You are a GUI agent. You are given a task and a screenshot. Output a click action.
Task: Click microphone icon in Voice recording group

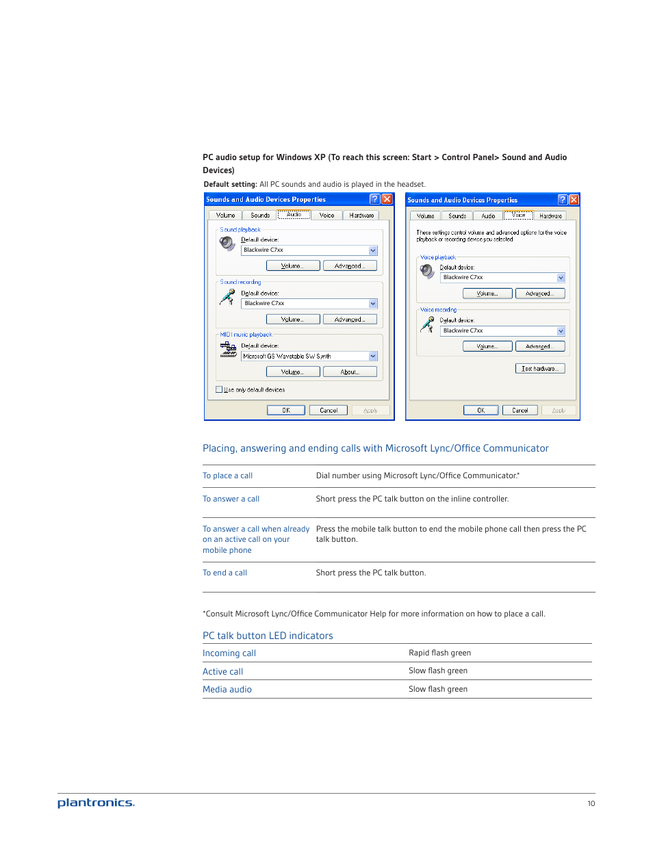[427, 324]
